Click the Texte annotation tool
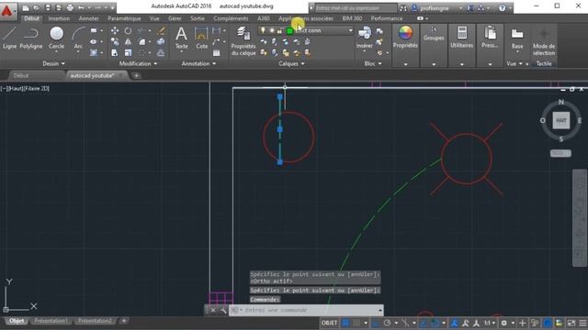 (x=182, y=38)
